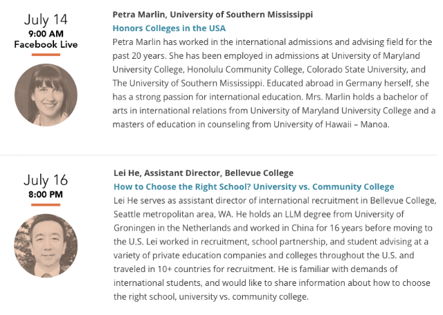Image resolution: width=443 pixels, height=315 pixels.
Task: Click the 9:00 AM session time
Action: tap(46, 34)
